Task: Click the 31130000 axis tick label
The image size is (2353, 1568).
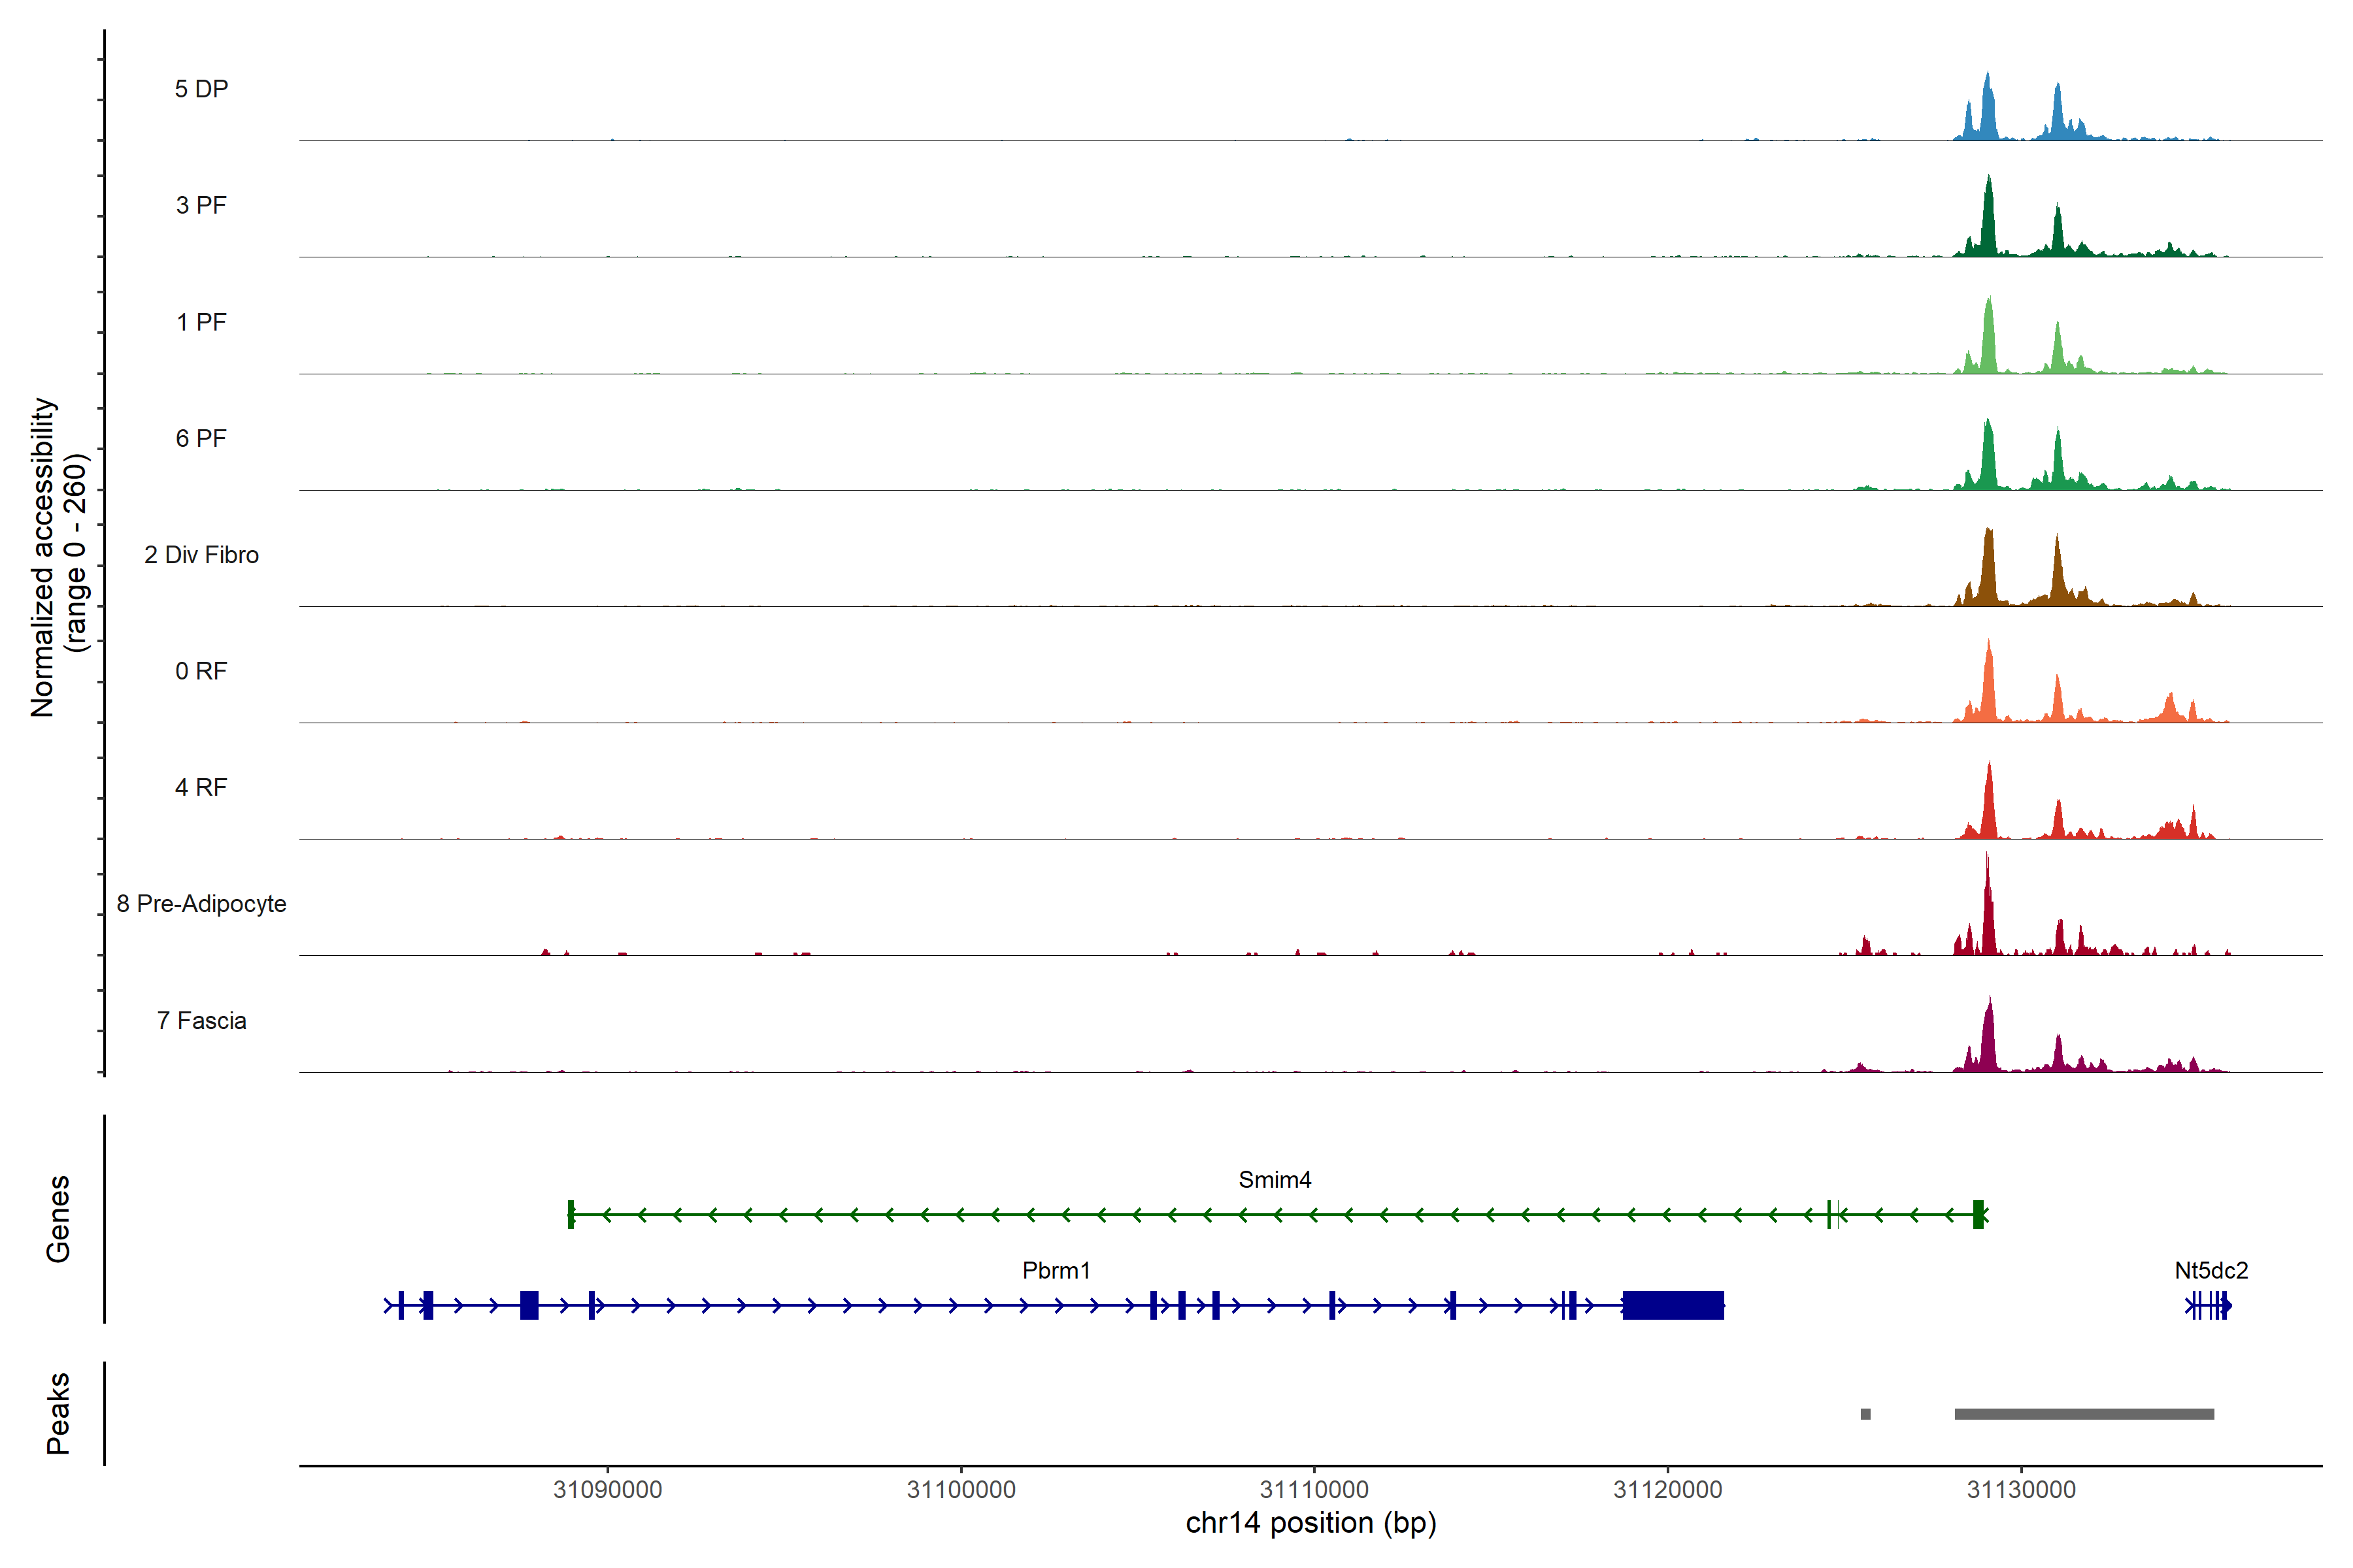Action: pos(2021,1490)
